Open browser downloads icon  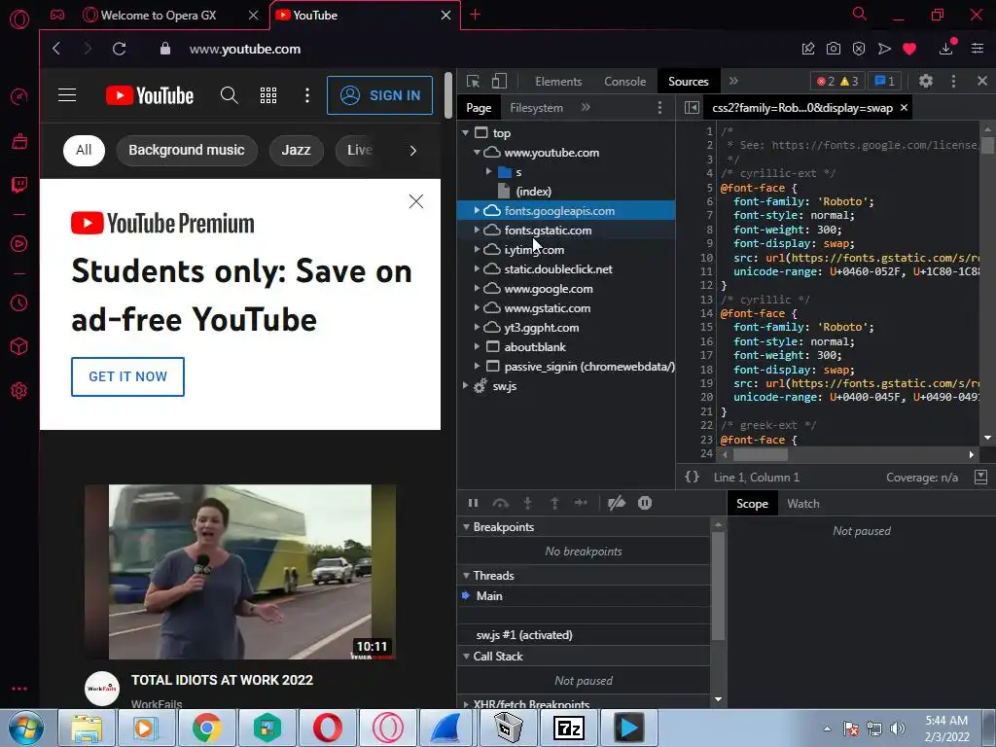[x=945, y=49]
